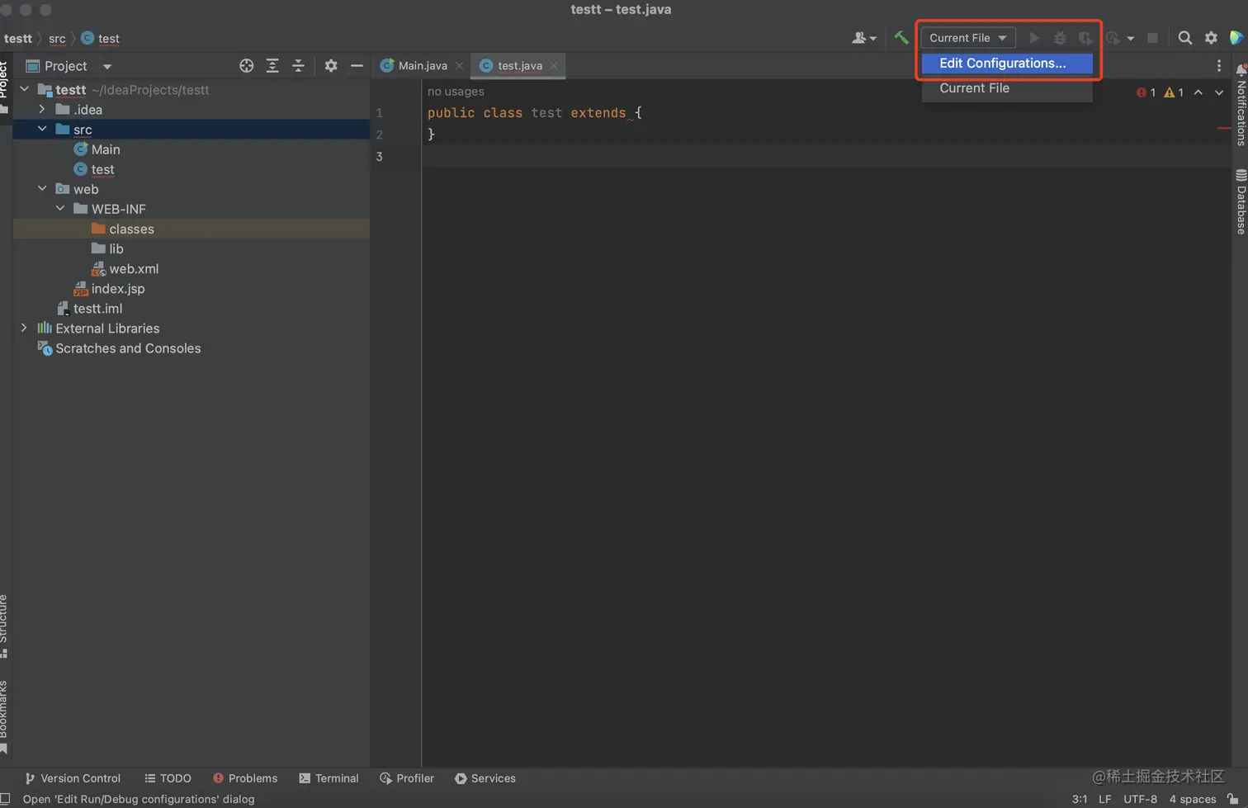Open dropdown arrow next to profiler run icon
Screen dimensions: 1248x808
pyautogui.click(x=1131, y=38)
